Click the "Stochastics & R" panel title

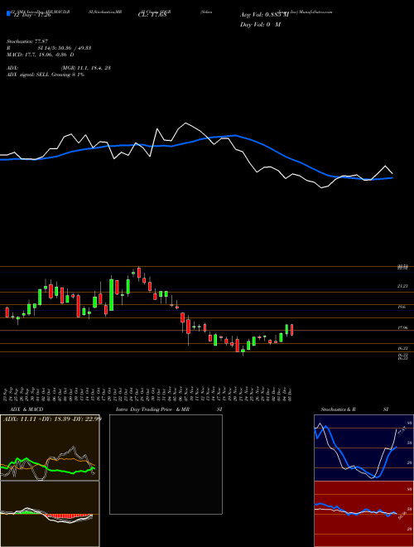click(x=339, y=409)
